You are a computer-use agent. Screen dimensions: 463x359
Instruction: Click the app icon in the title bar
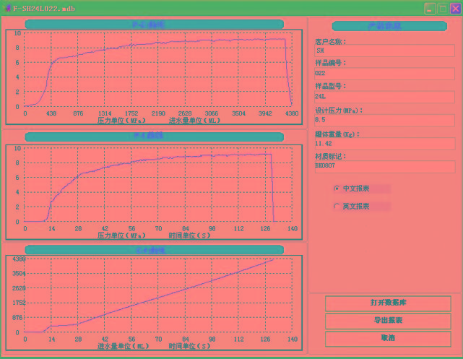7,8
